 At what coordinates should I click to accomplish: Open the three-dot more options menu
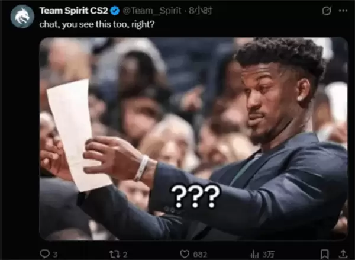pos(343,11)
